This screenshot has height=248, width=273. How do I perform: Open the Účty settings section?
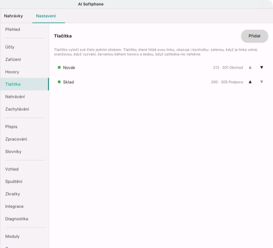tap(24, 47)
